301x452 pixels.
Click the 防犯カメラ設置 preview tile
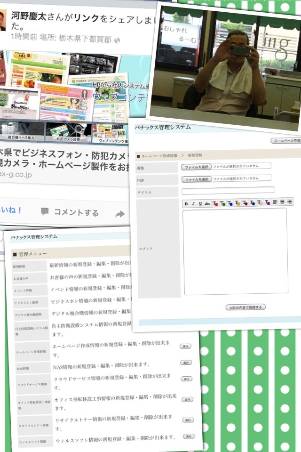pos(69,133)
